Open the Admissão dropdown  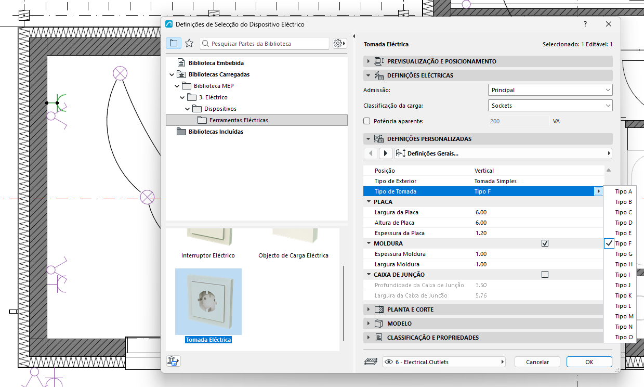[x=550, y=90]
